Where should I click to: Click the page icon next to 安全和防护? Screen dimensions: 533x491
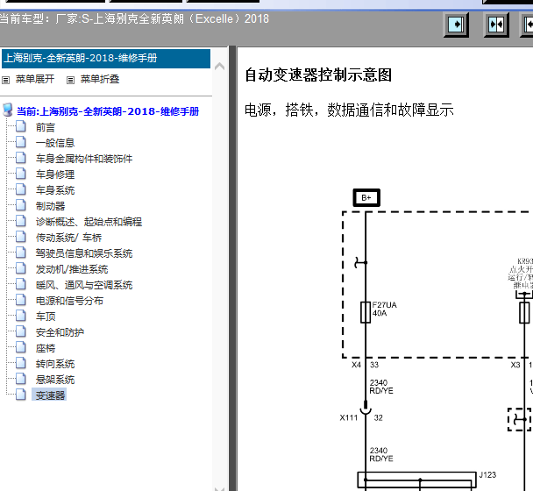point(21,331)
